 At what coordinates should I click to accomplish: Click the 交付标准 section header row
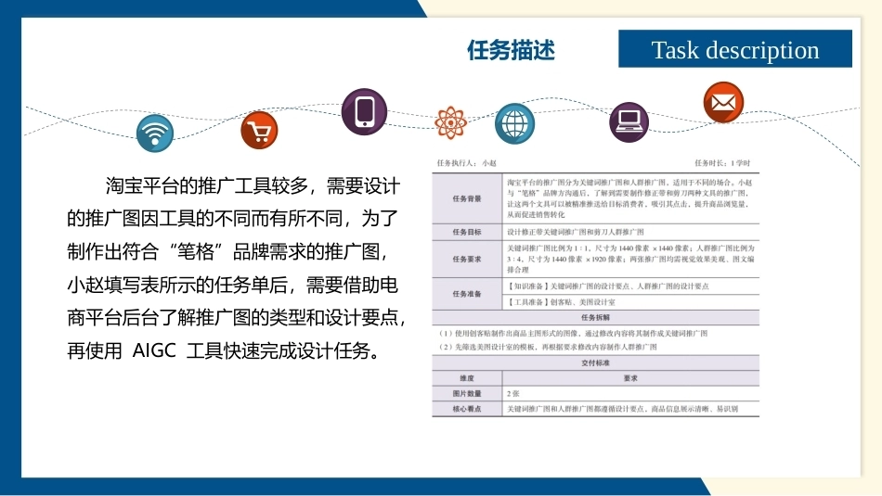(596, 362)
